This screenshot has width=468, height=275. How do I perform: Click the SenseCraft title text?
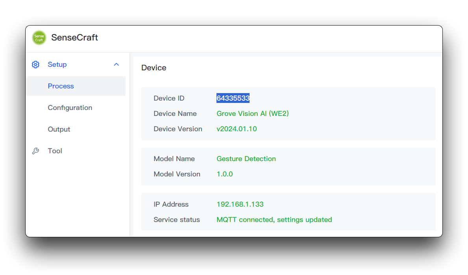pyautogui.click(x=75, y=38)
